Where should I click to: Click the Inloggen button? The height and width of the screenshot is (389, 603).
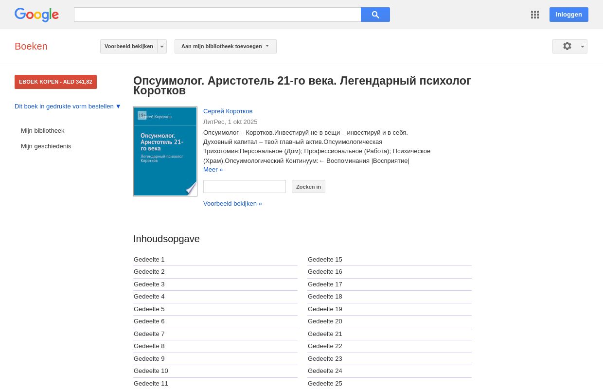pyautogui.click(x=568, y=14)
